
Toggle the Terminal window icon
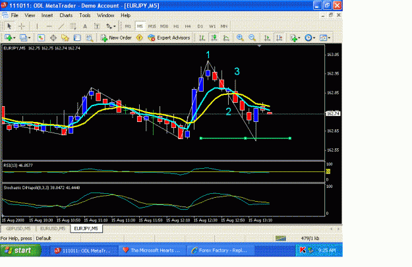[x=77, y=38]
